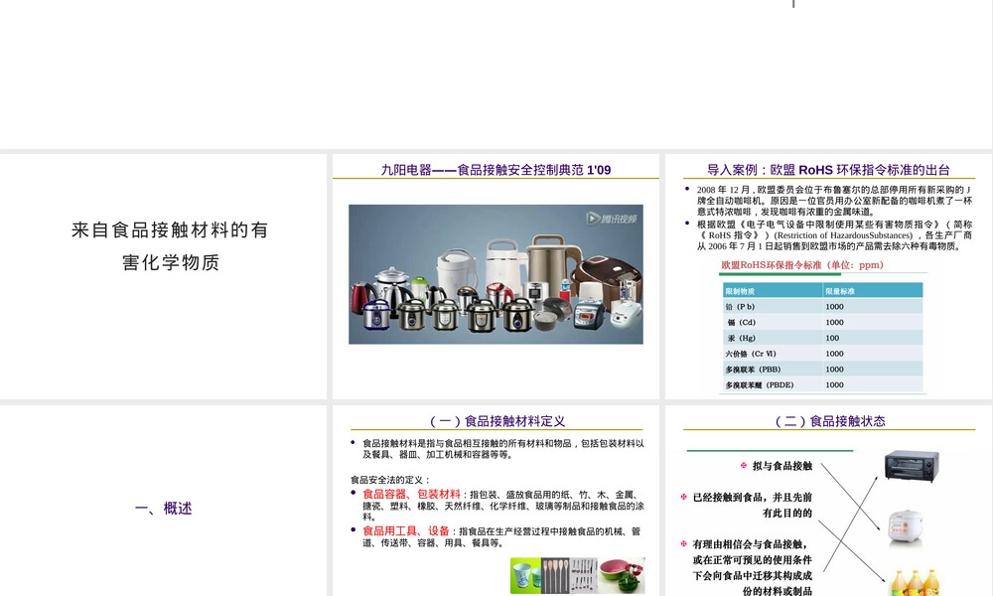Click the bullet '已经接触到食品，并且先前有此目的的'
The image size is (993, 596).
753,506
